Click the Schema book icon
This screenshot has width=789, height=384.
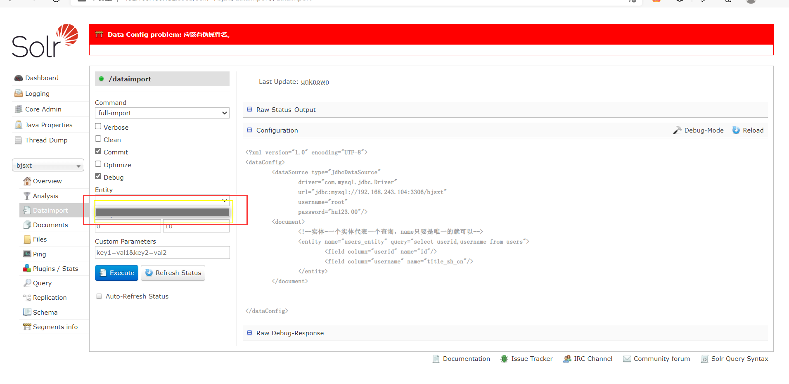point(27,312)
